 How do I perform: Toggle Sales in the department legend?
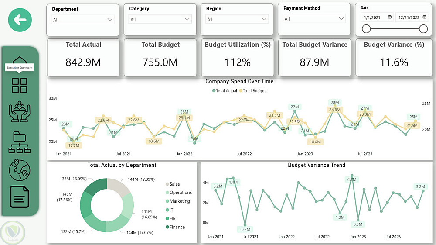coord(174,184)
